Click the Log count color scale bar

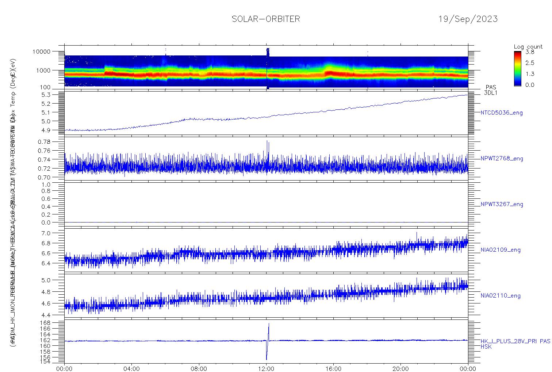point(517,68)
